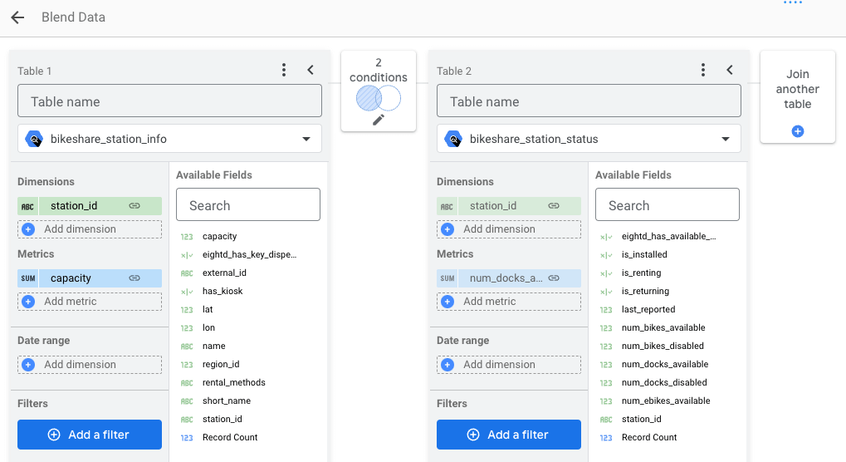Select the is_returning field
The image size is (846, 462).
click(x=645, y=292)
